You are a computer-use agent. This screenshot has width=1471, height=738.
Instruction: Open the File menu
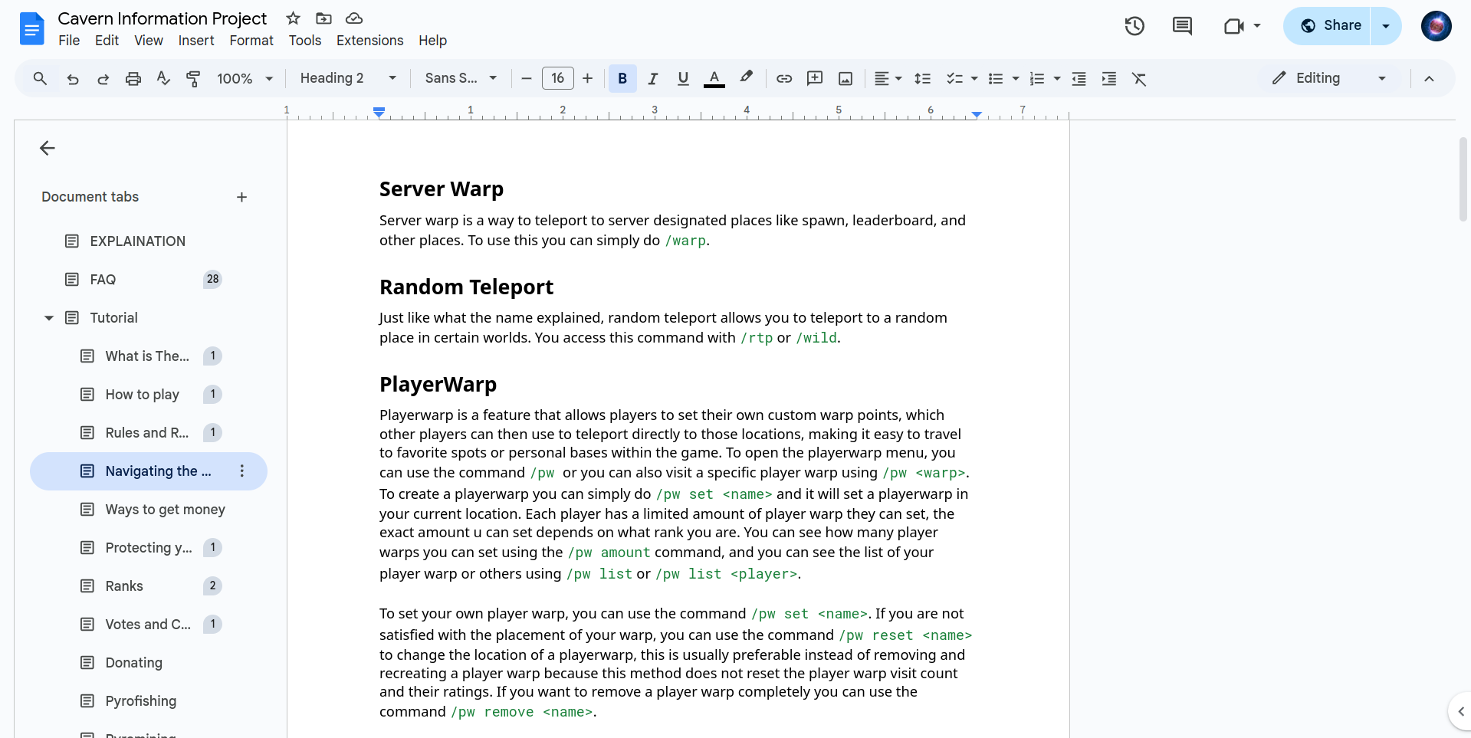pyautogui.click(x=69, y=41)
